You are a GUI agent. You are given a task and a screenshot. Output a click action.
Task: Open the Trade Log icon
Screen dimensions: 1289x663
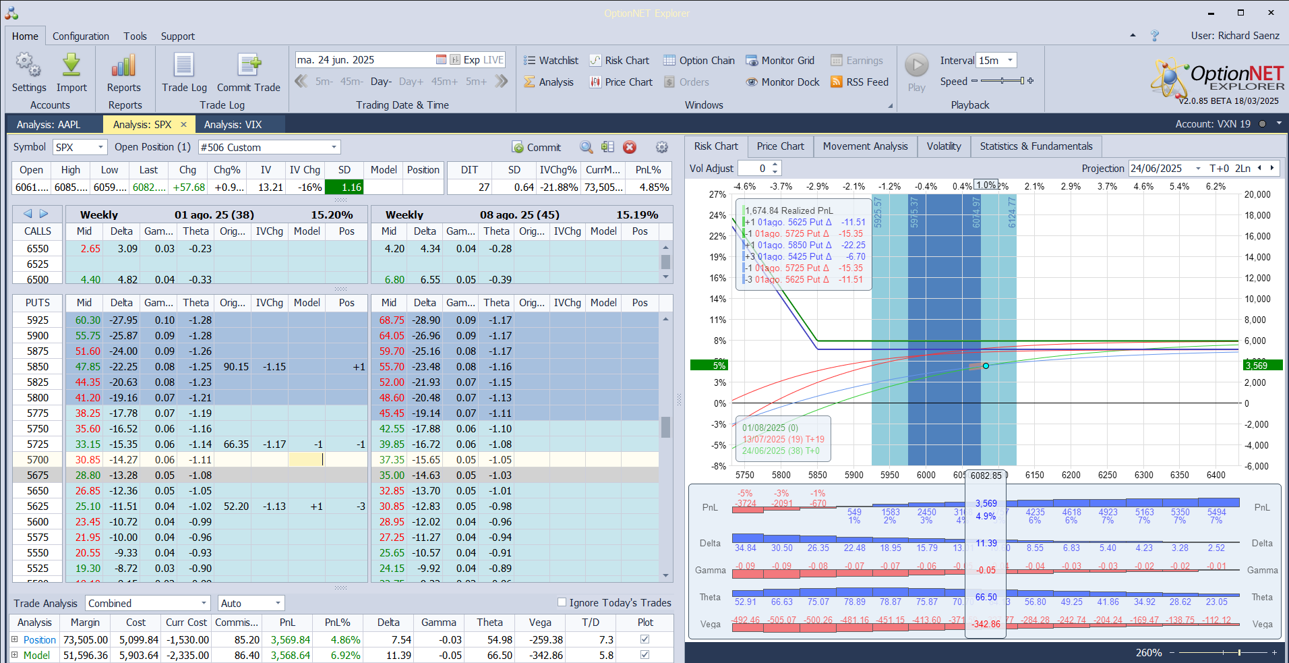point(184,65)
